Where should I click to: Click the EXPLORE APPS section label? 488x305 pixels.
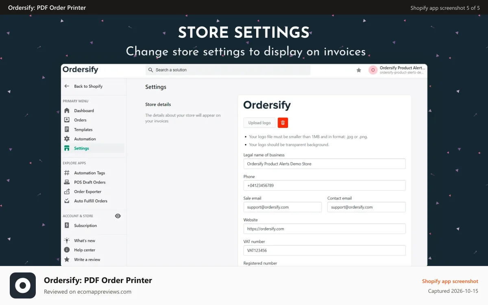click(x=74, y=163)
